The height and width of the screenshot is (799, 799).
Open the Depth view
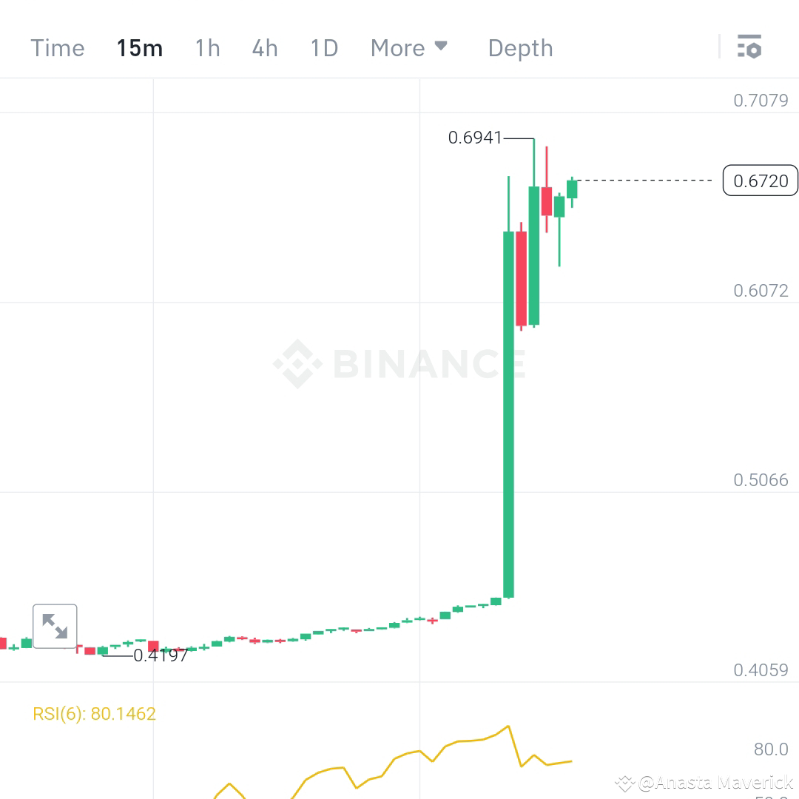tap(520, 47)
